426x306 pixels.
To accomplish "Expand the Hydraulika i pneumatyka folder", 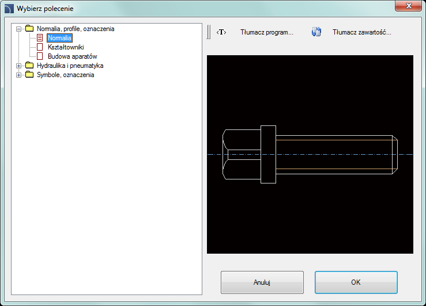I will 19,66.
